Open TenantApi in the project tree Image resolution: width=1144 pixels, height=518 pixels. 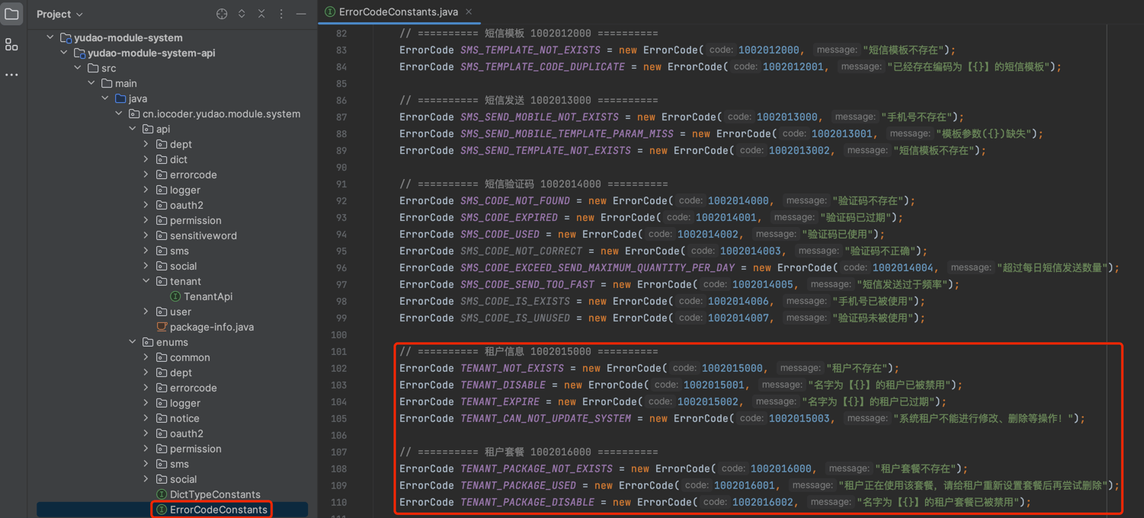click(x=207, y=296)
